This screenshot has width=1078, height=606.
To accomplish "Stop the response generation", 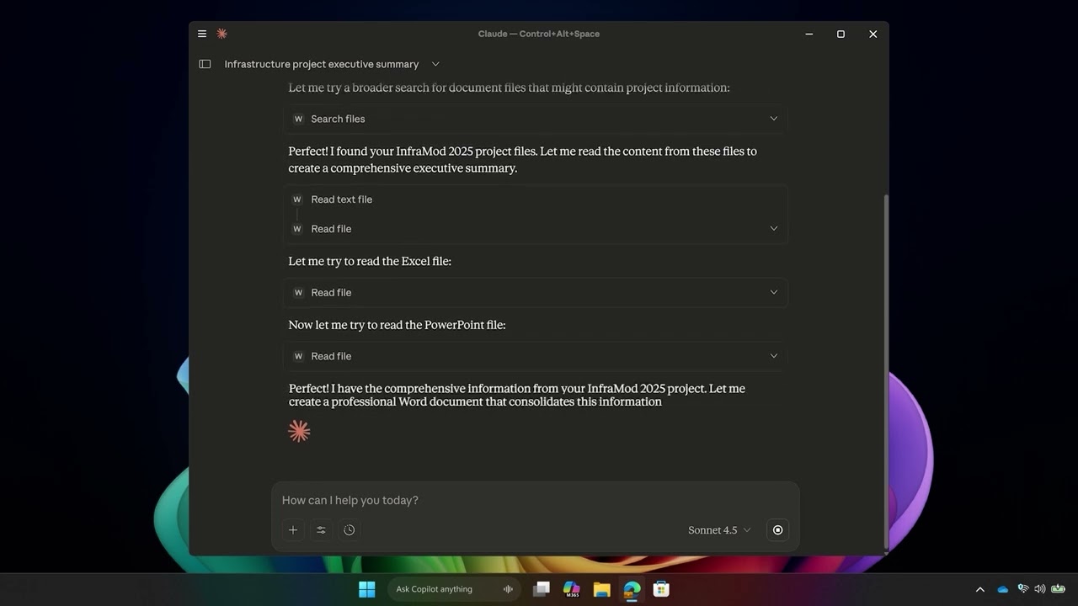I will pos(777,530).
